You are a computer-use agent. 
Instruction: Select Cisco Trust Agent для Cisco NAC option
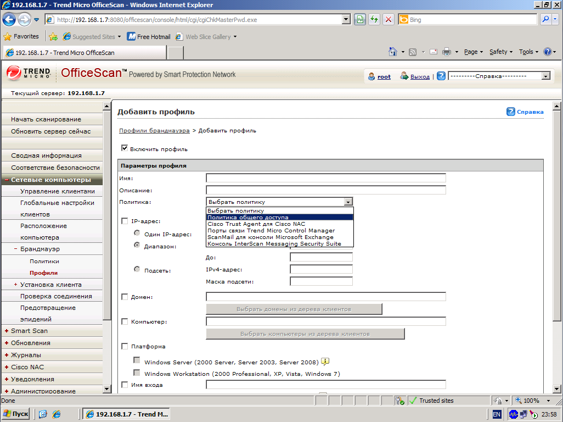click(280, 224)
